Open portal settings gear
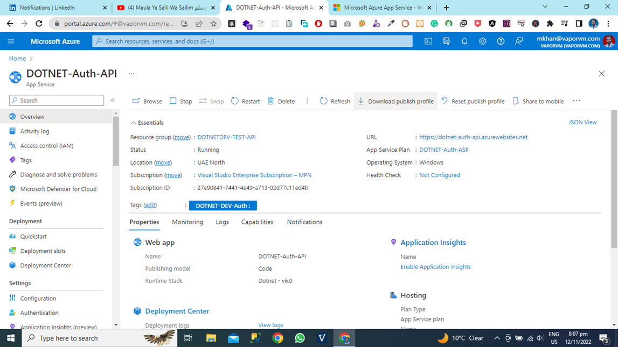 [x=482, y=41]
